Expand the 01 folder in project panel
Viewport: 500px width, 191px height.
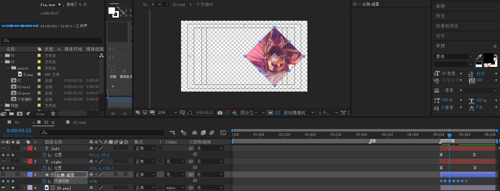[x=2, y=55]
